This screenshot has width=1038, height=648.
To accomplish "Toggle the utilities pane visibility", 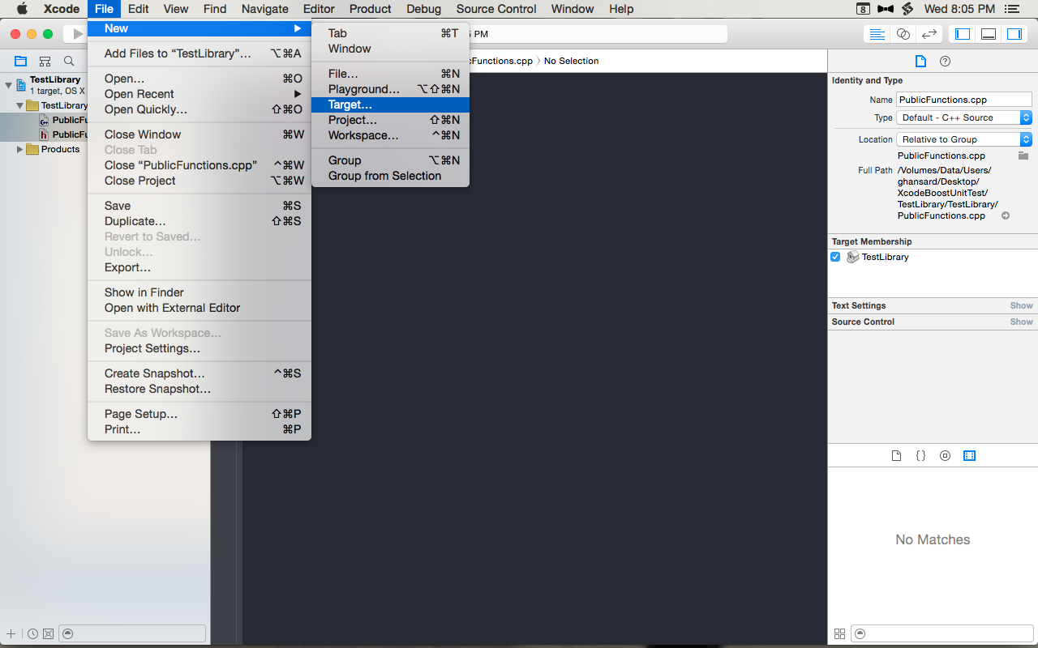I will [x=1014, y=34].
